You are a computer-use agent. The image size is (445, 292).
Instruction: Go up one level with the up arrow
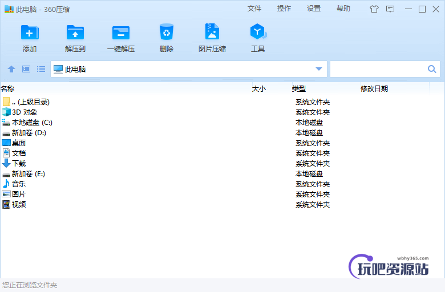pos(11,69)
